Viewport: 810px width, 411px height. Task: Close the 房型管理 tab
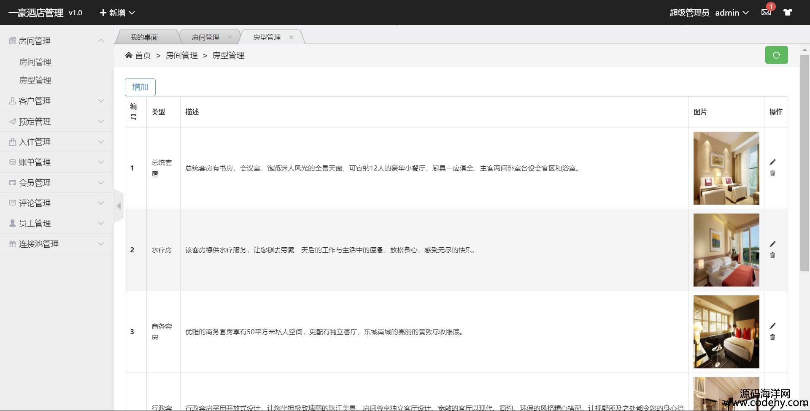pos(291,37)
